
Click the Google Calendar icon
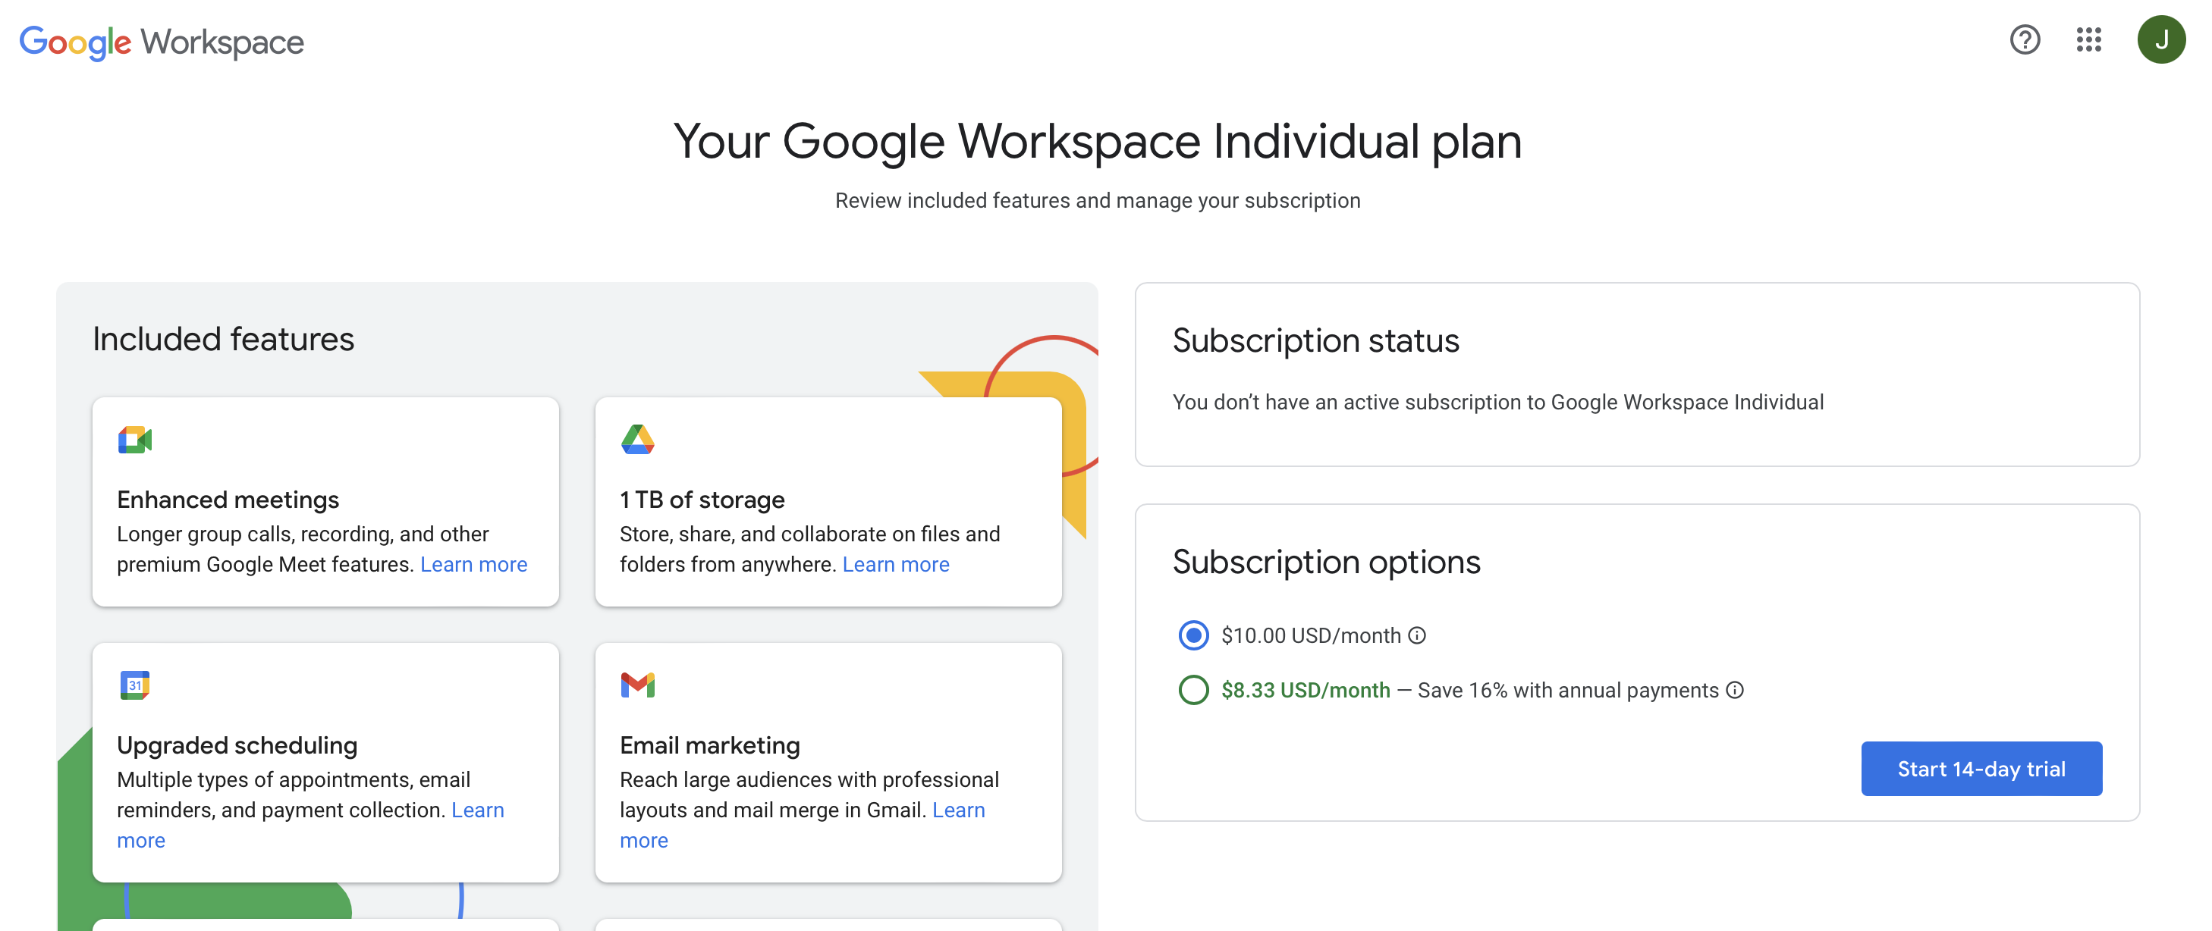[135, 685]
